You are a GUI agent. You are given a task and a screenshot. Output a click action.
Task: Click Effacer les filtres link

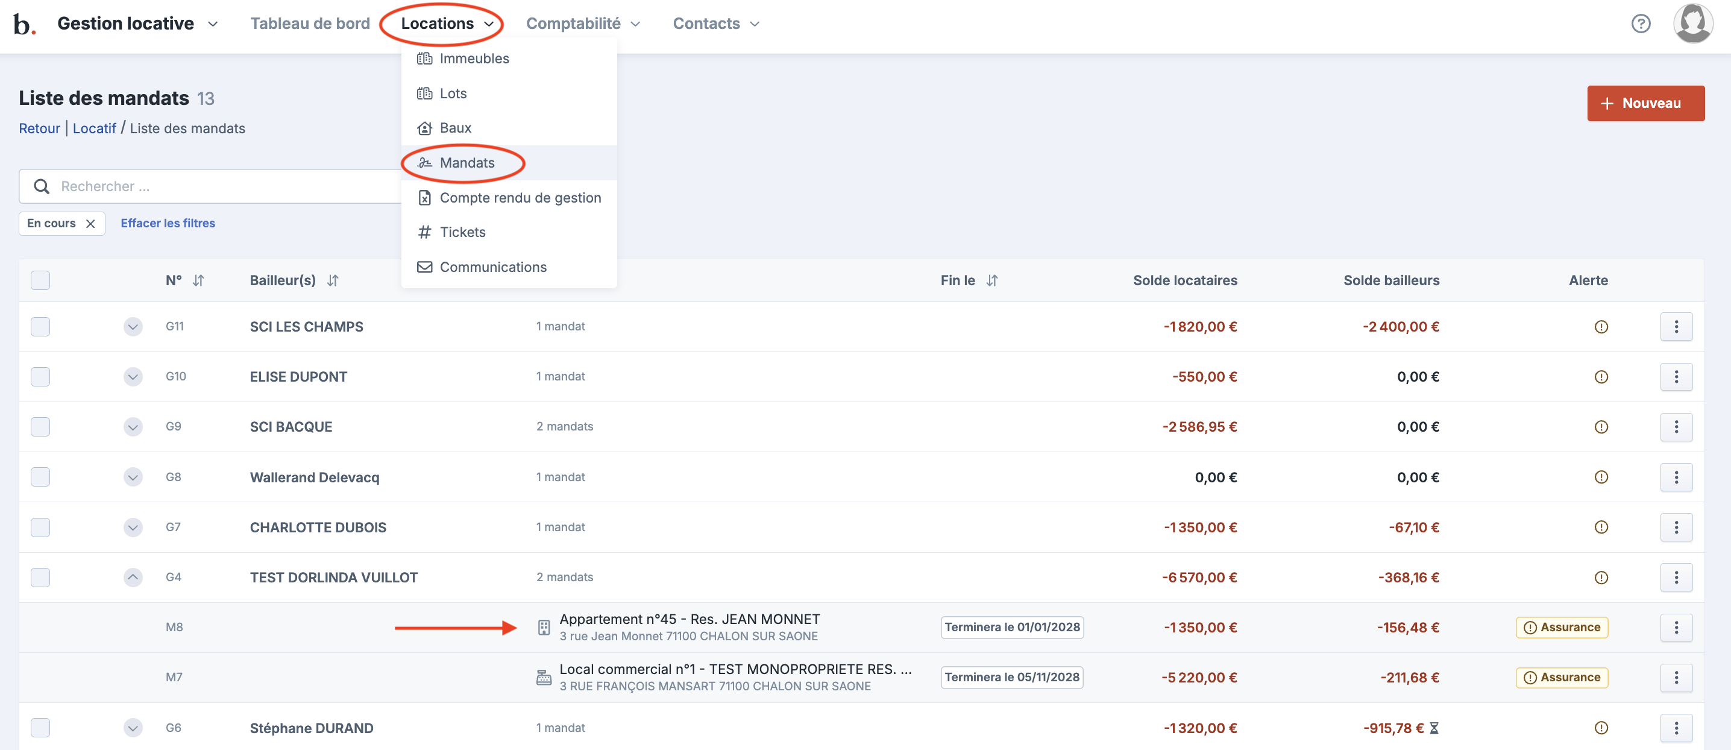168,223
